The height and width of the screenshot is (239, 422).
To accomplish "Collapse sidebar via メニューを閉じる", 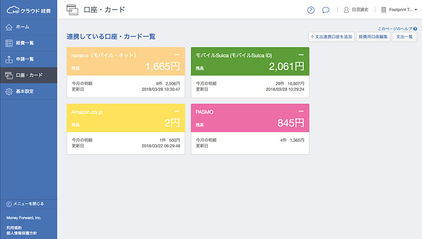I will coord(28,204).
